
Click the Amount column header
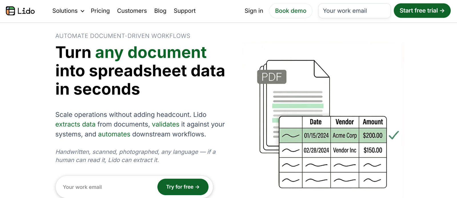[373, 122]
